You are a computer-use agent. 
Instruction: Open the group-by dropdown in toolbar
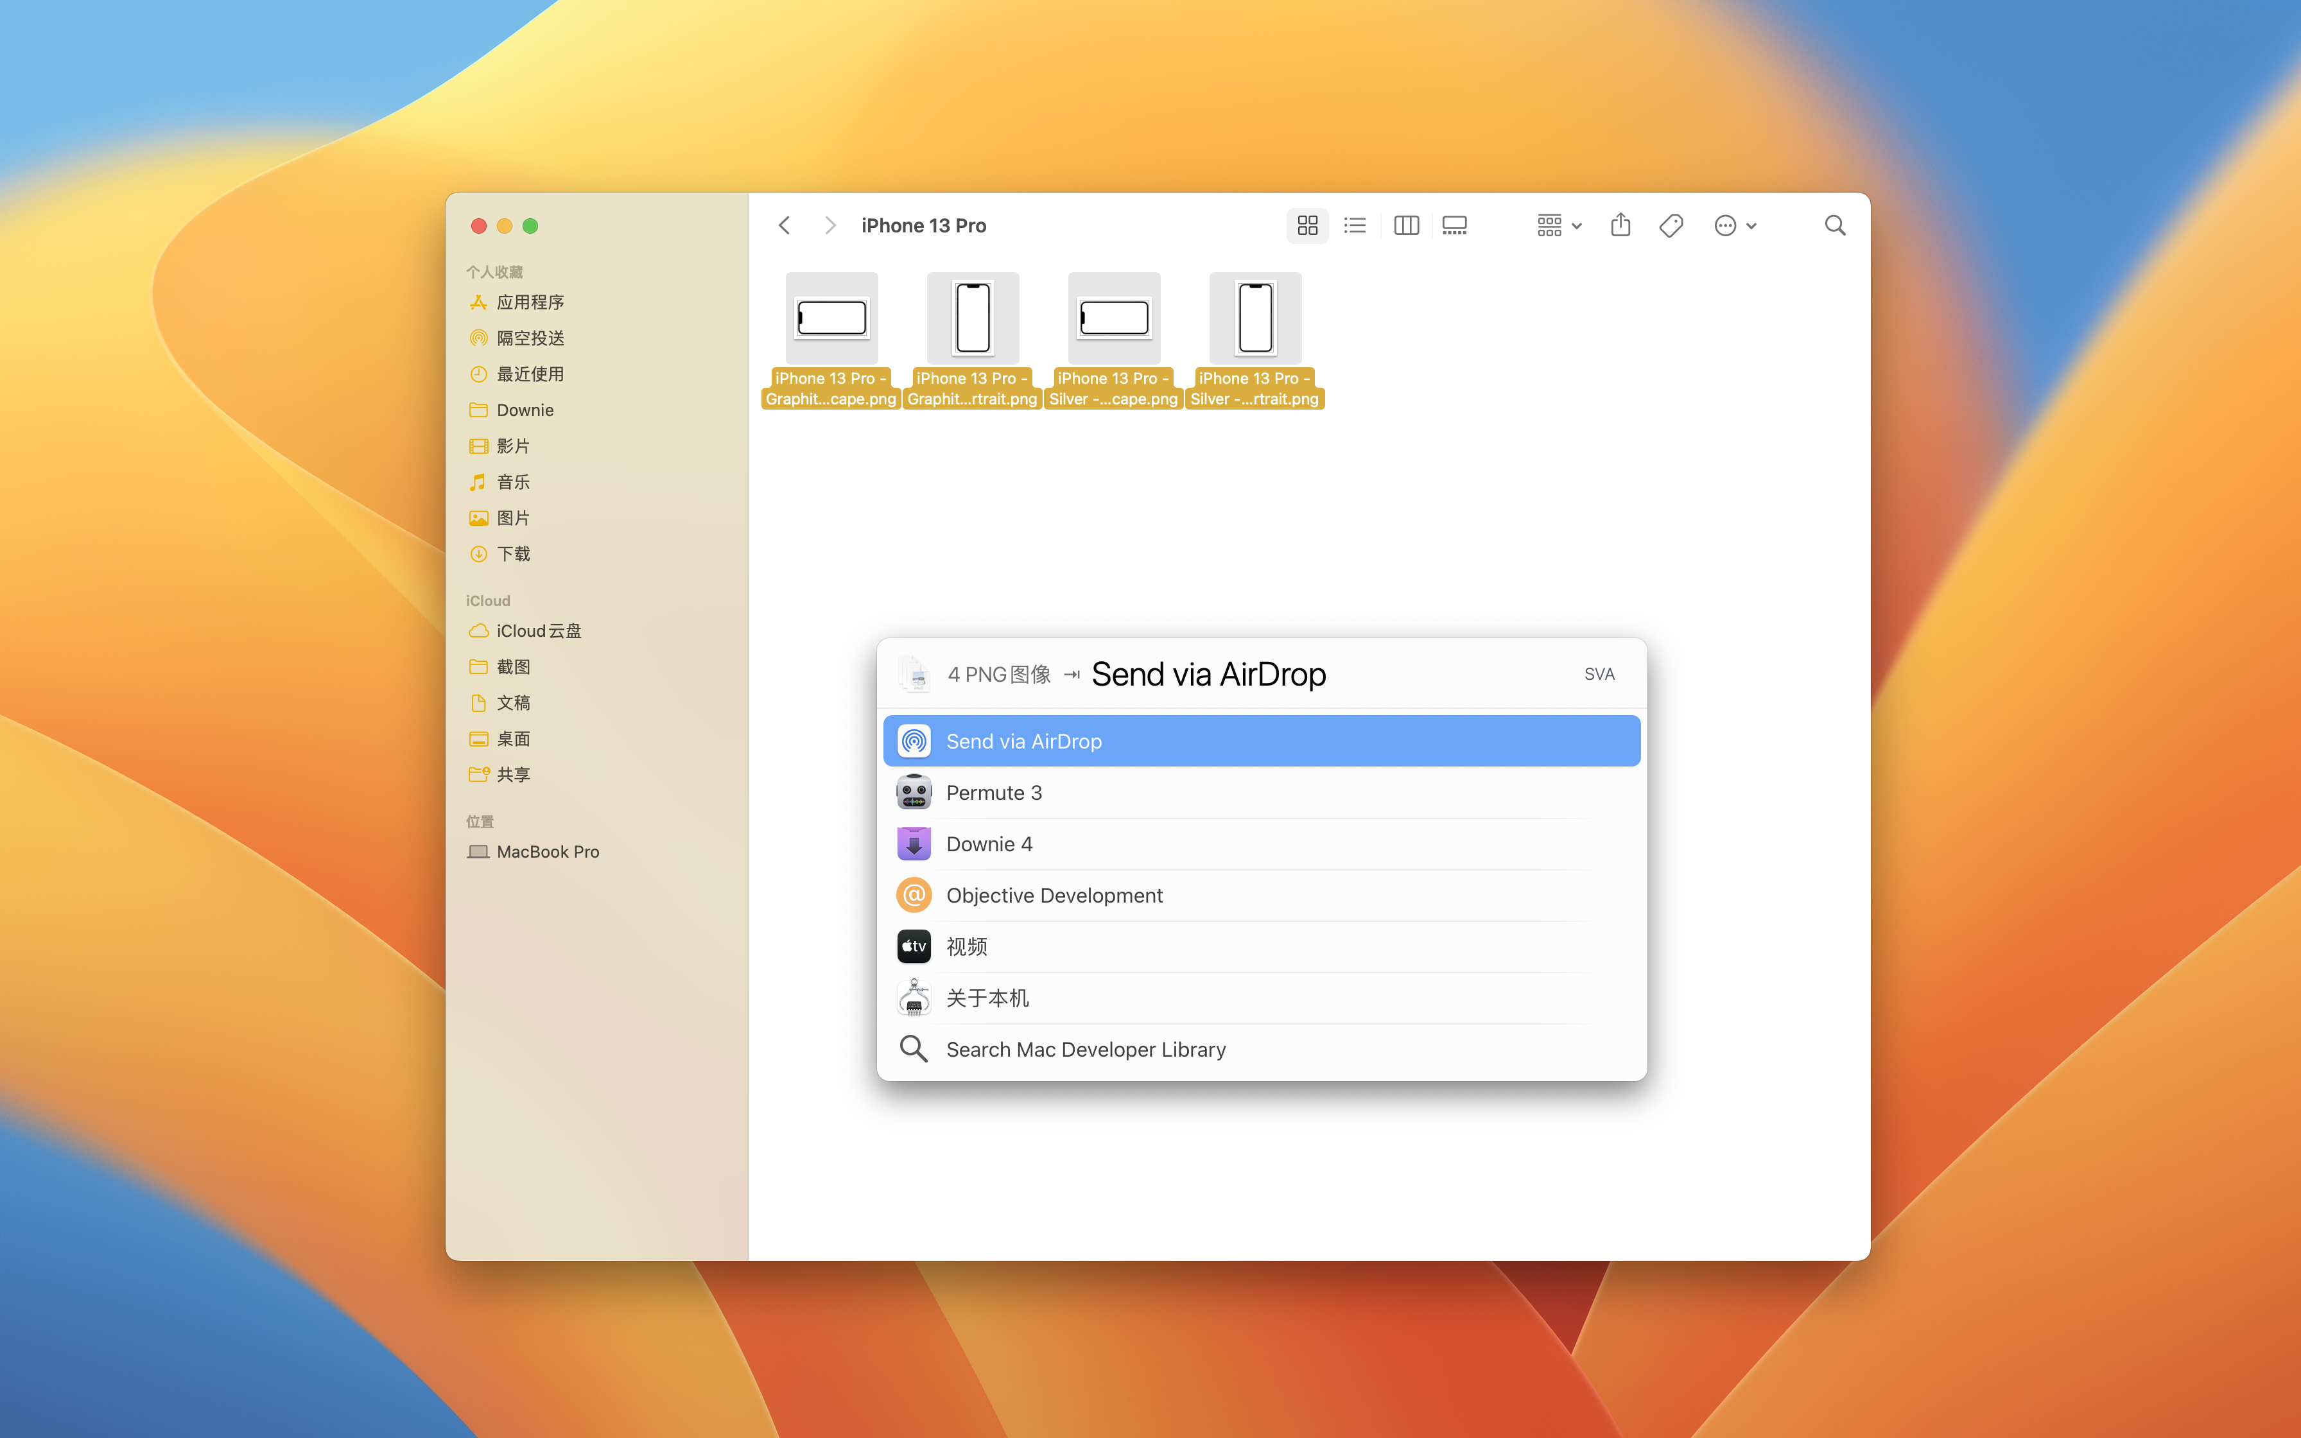coord(1559,225)
